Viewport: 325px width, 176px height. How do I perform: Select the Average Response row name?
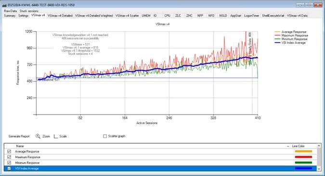tap(27, 152)
